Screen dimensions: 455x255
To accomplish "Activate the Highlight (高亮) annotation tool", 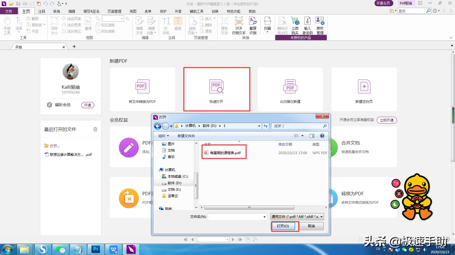I will [178, 25].
